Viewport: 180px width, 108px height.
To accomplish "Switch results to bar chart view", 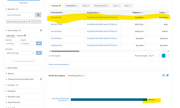I will 164,75.
